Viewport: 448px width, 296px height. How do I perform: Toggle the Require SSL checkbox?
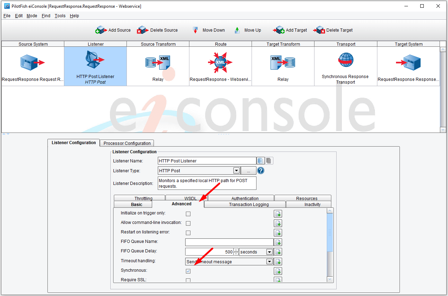tap(188, 280)
